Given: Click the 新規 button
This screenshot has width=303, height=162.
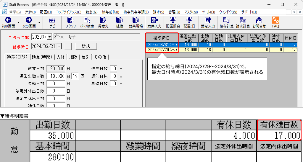Looking at the screenshot, I should 86,46.
